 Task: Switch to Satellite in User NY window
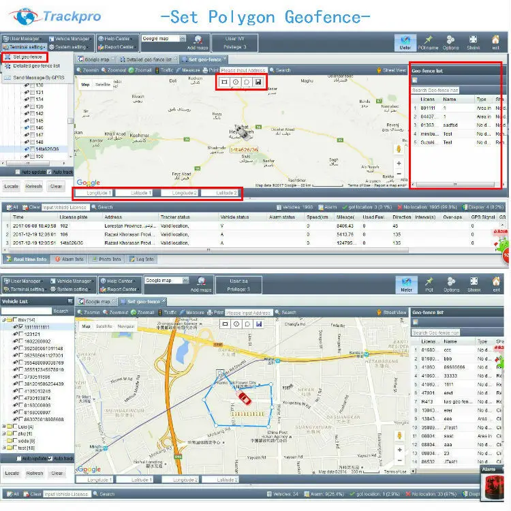click(x=103, y=84)
